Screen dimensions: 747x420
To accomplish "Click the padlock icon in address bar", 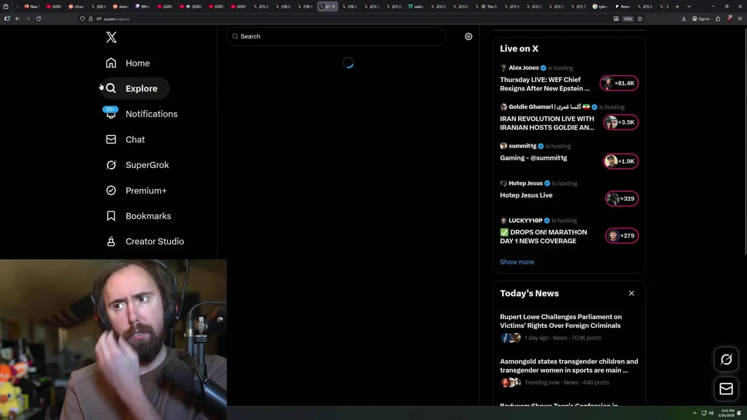I will click(90, 19).
